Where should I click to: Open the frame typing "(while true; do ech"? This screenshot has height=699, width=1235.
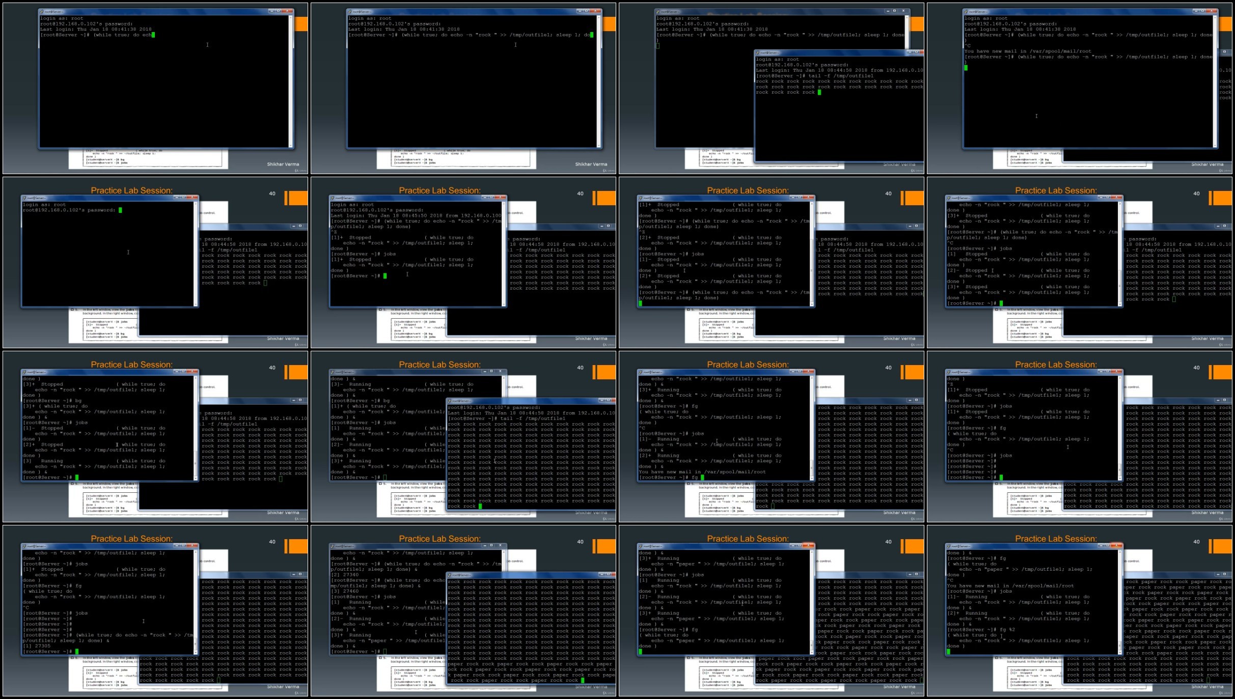[x=155, y=88]
